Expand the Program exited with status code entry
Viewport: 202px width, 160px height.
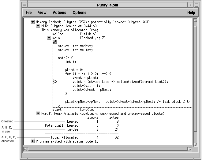click(32, 141)
